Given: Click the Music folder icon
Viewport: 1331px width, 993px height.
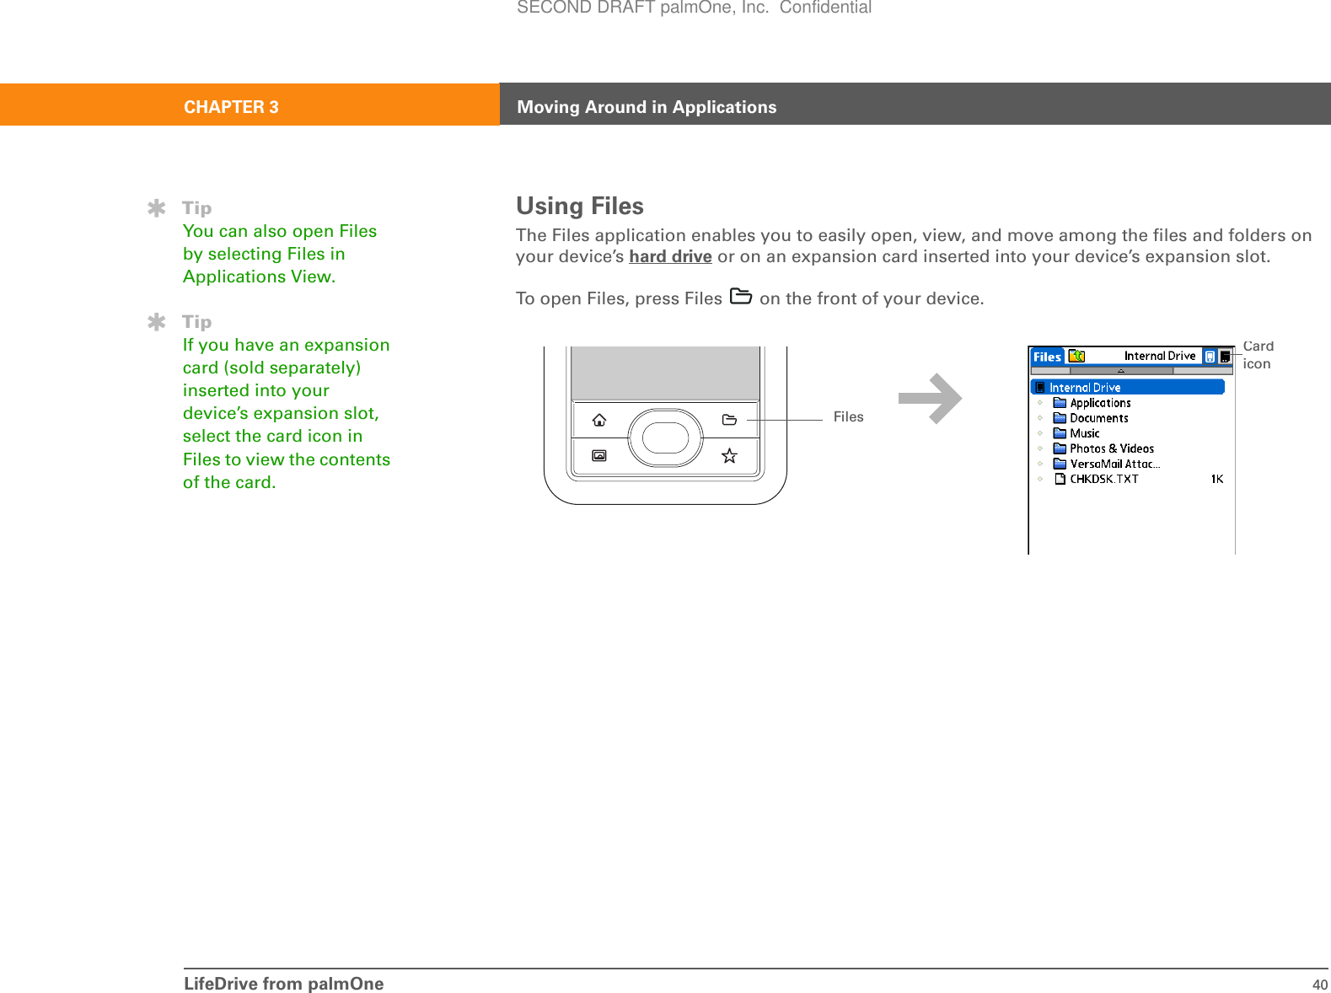Looking at the screenshot, I should point(1060,433).
